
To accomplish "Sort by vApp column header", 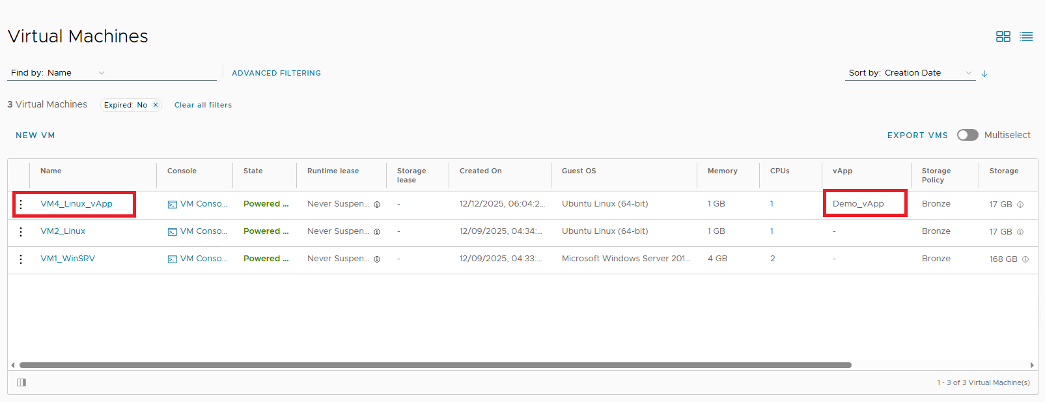I will coord(843,171).
